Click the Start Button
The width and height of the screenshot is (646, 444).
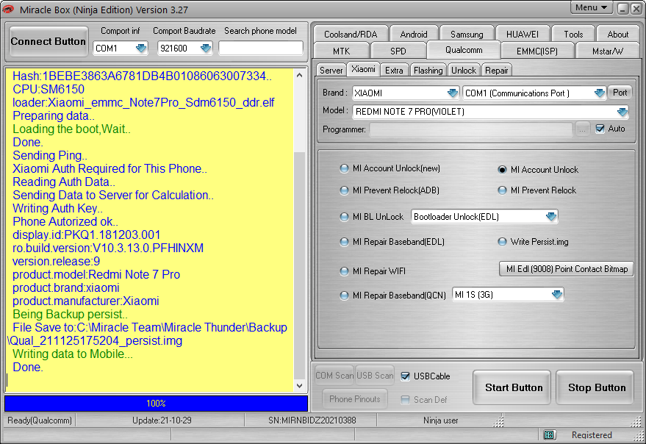513,387
